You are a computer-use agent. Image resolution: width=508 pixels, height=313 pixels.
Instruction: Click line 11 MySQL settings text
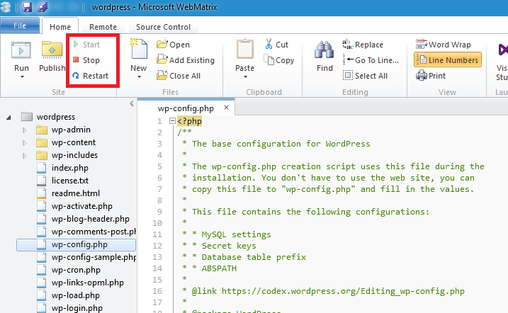[x=236, y=234]
